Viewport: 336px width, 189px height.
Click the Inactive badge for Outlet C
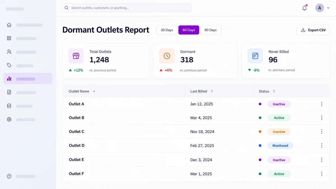(279, 132)
